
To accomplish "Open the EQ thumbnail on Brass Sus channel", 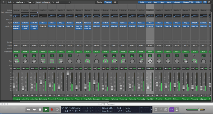I will 70,16.
